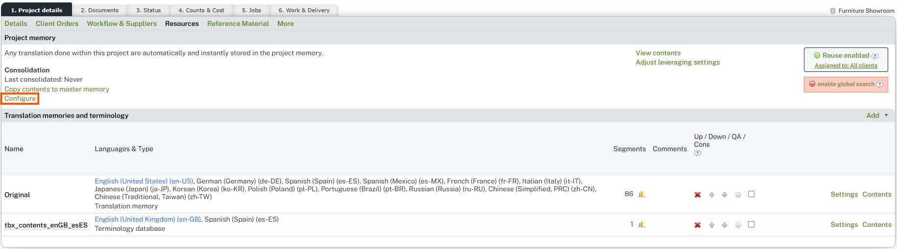This screenshot has height=249, width=897.
Task: Toggle enable global search
Action: click(845, 84)
